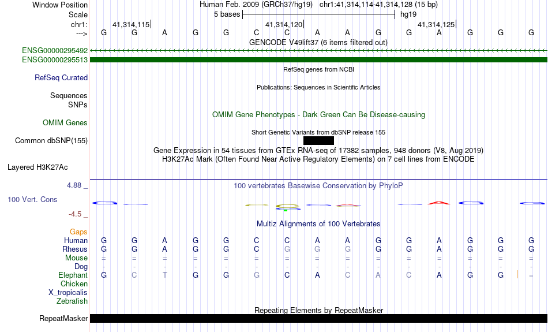
Task: Click the 41,314,115 ruler position
Action: click(x=131, y=24)
